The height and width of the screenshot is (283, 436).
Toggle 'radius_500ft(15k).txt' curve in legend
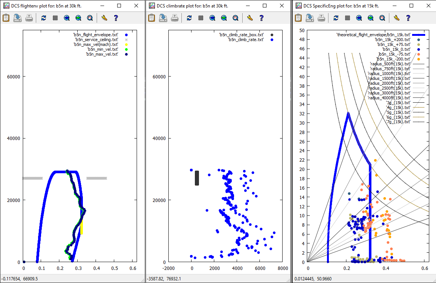(390, 63)
